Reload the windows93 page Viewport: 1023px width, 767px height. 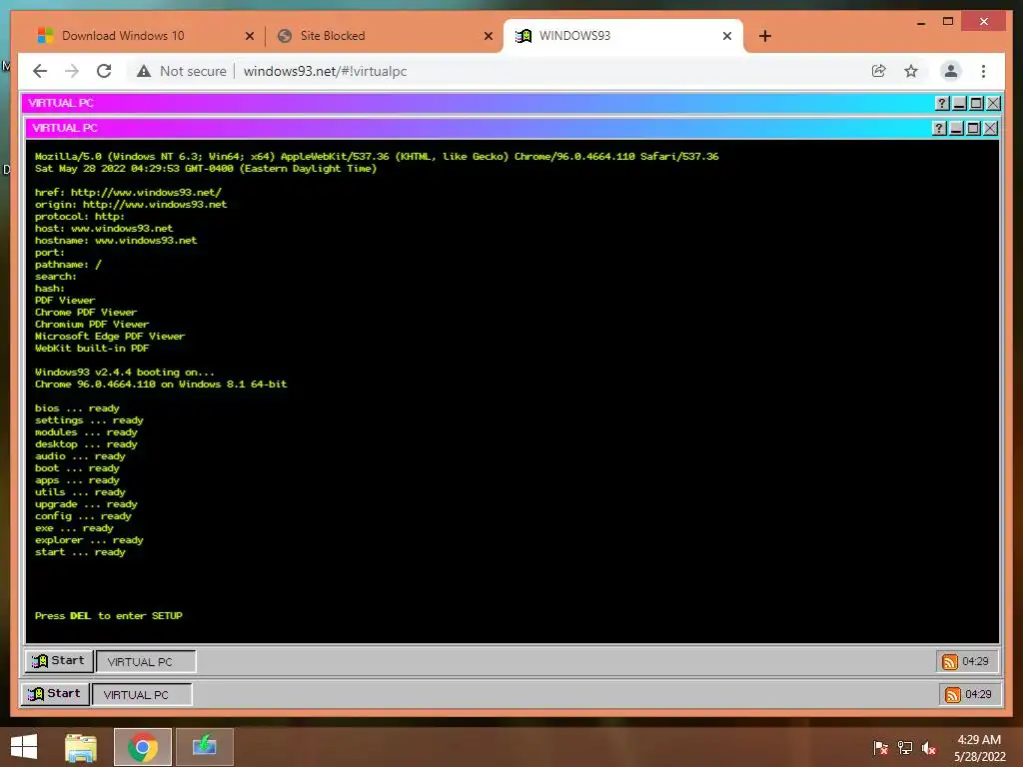point(104,71)
